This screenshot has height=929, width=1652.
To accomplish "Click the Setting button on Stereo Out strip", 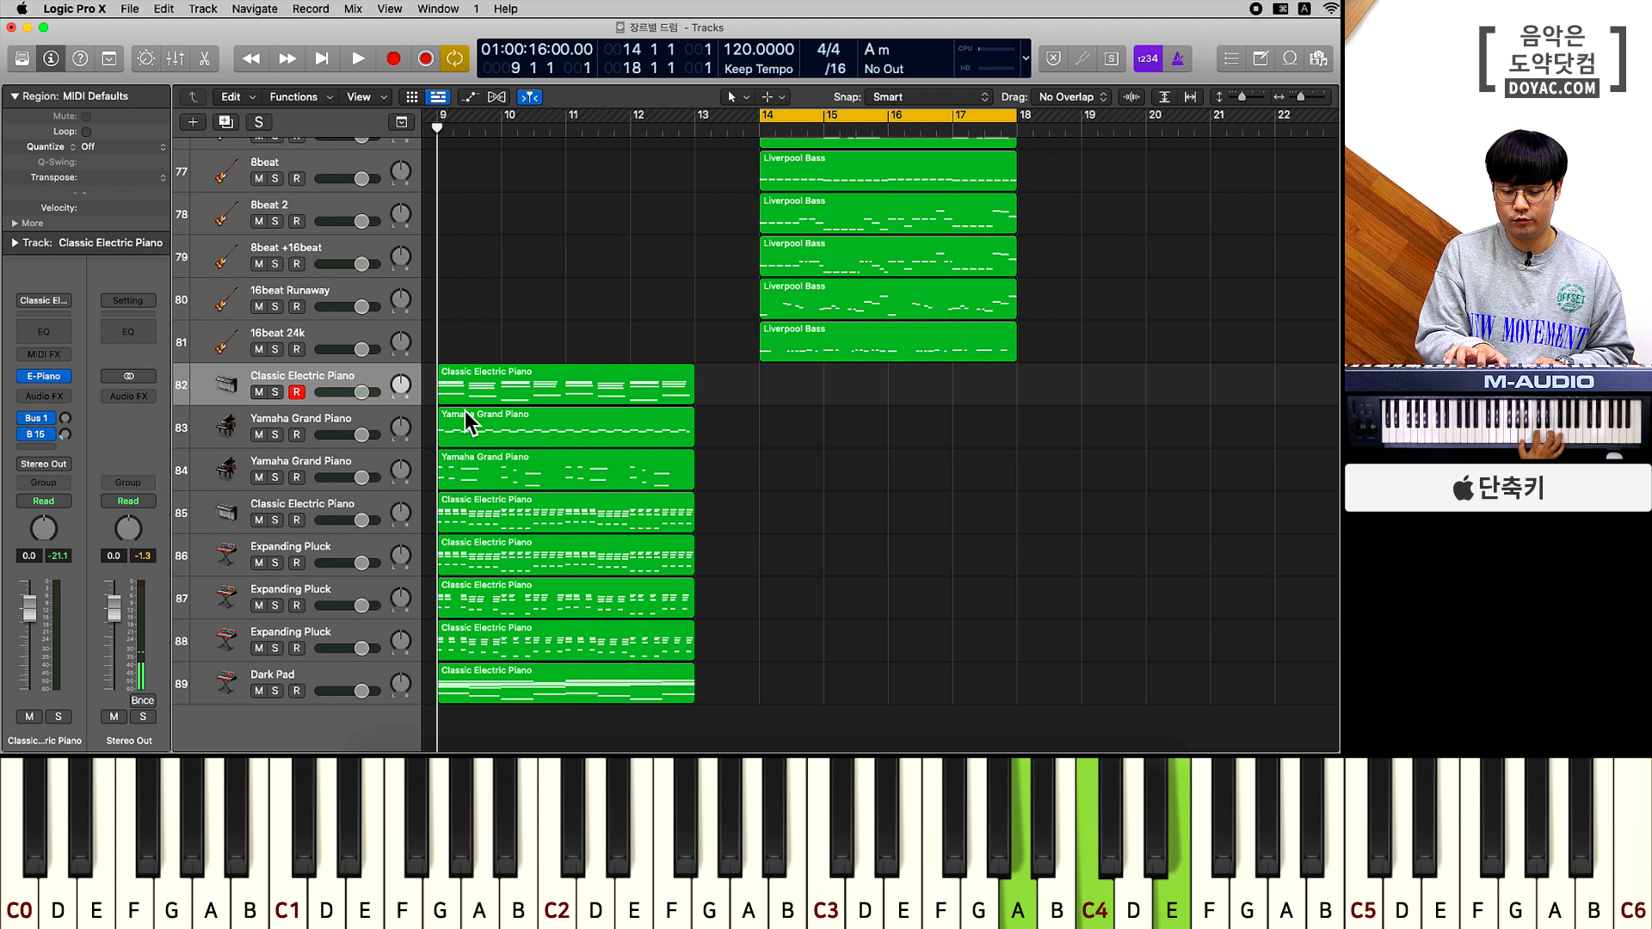I will point(127,300).
